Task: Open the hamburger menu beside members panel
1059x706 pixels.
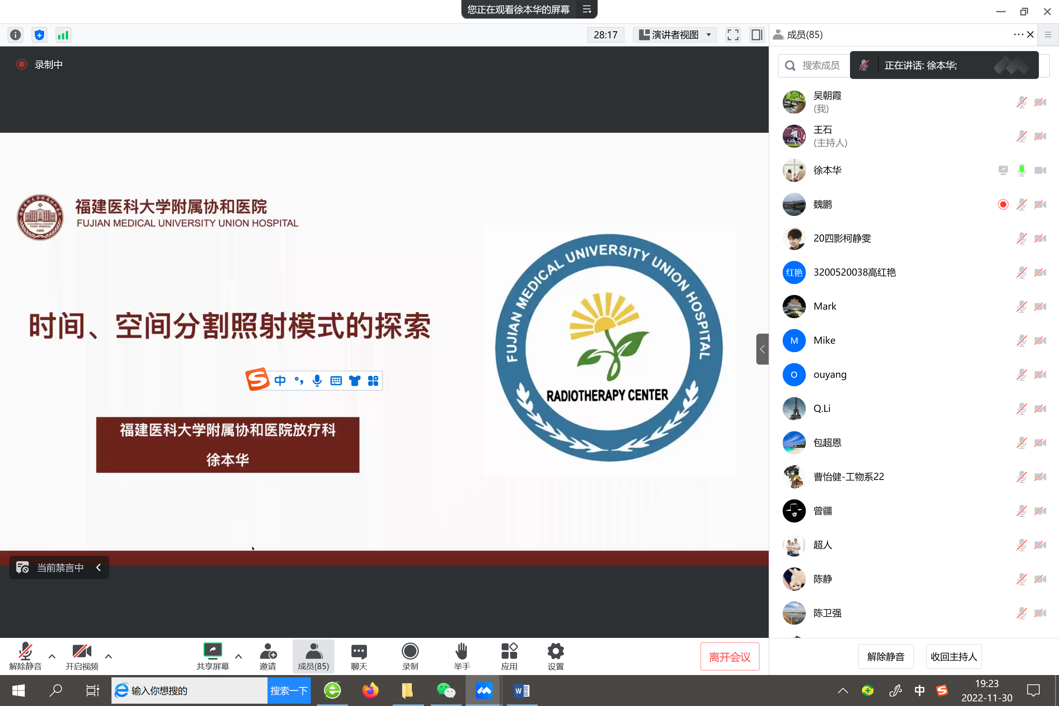Action: [1048, 35]
